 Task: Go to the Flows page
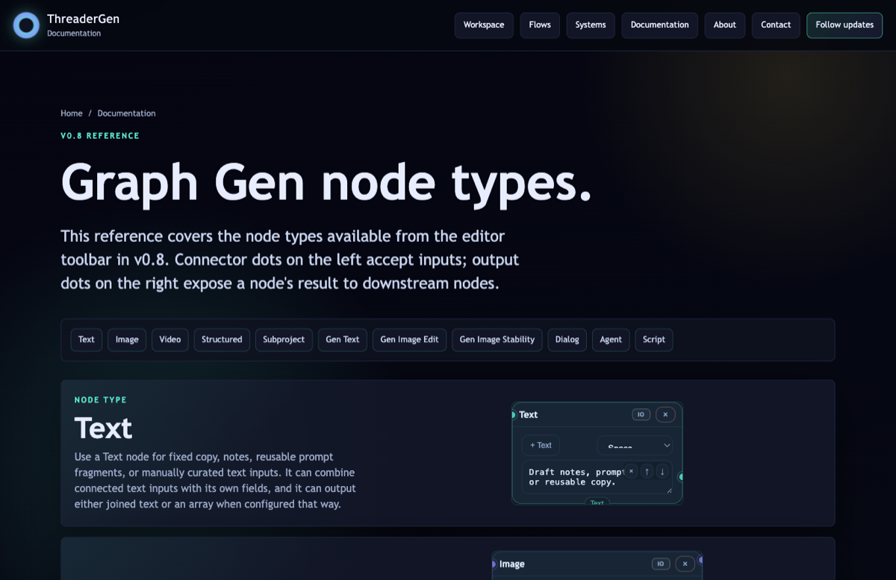click(x=540, y=25)
